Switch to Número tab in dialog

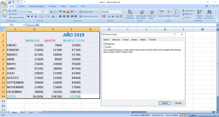click(106, 40)
